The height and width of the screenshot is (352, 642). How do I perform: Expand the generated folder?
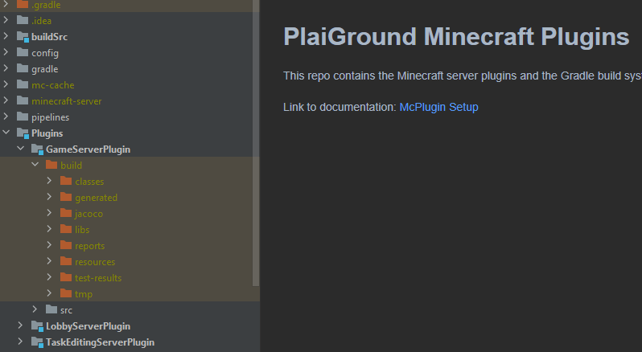click(x=49, y=197)
